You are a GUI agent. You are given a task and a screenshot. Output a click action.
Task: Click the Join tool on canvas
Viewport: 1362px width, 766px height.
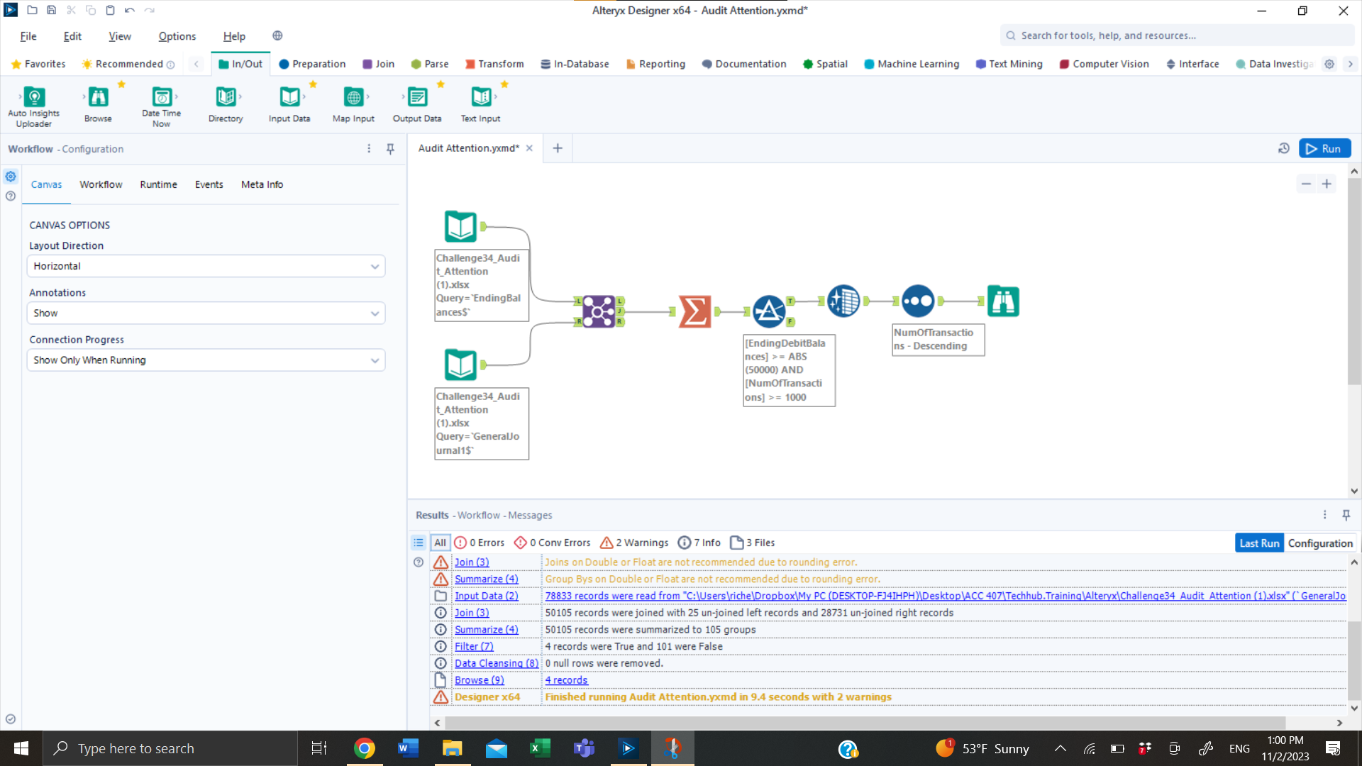(599, 311)
